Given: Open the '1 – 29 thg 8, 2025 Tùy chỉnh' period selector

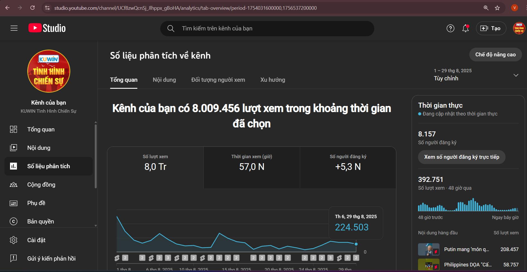Looking at the screenshot, I should (476, 75).
